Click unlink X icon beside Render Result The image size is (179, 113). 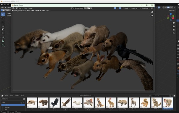click(91, 8)
